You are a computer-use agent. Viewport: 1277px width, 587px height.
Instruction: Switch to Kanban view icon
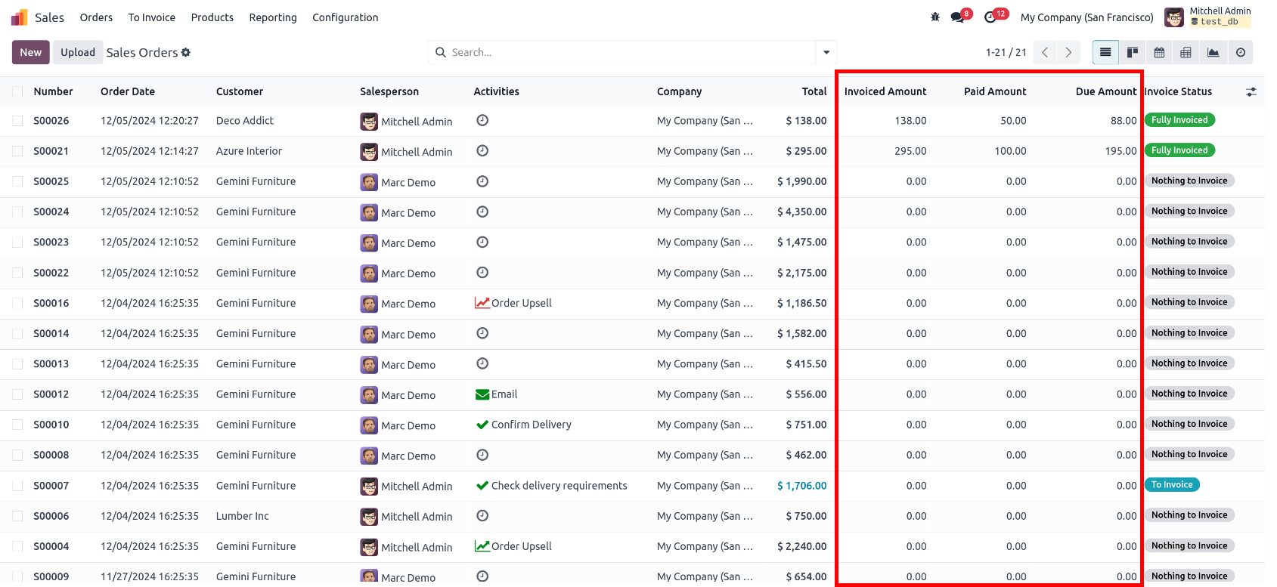[x=1133, y=52]
